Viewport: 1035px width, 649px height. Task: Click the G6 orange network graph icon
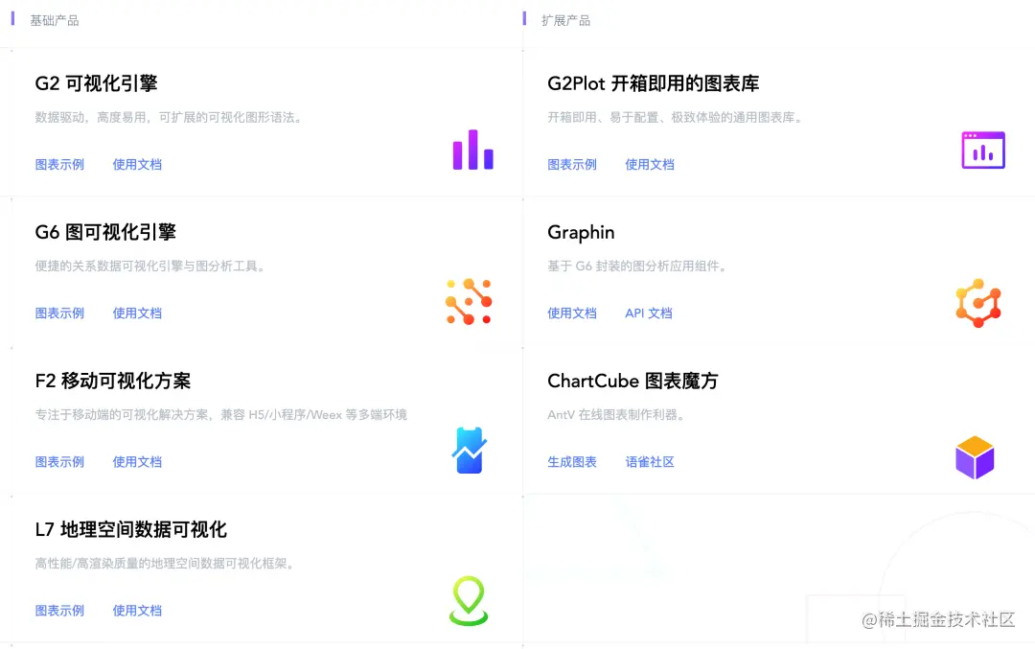(x=469, y=302)
